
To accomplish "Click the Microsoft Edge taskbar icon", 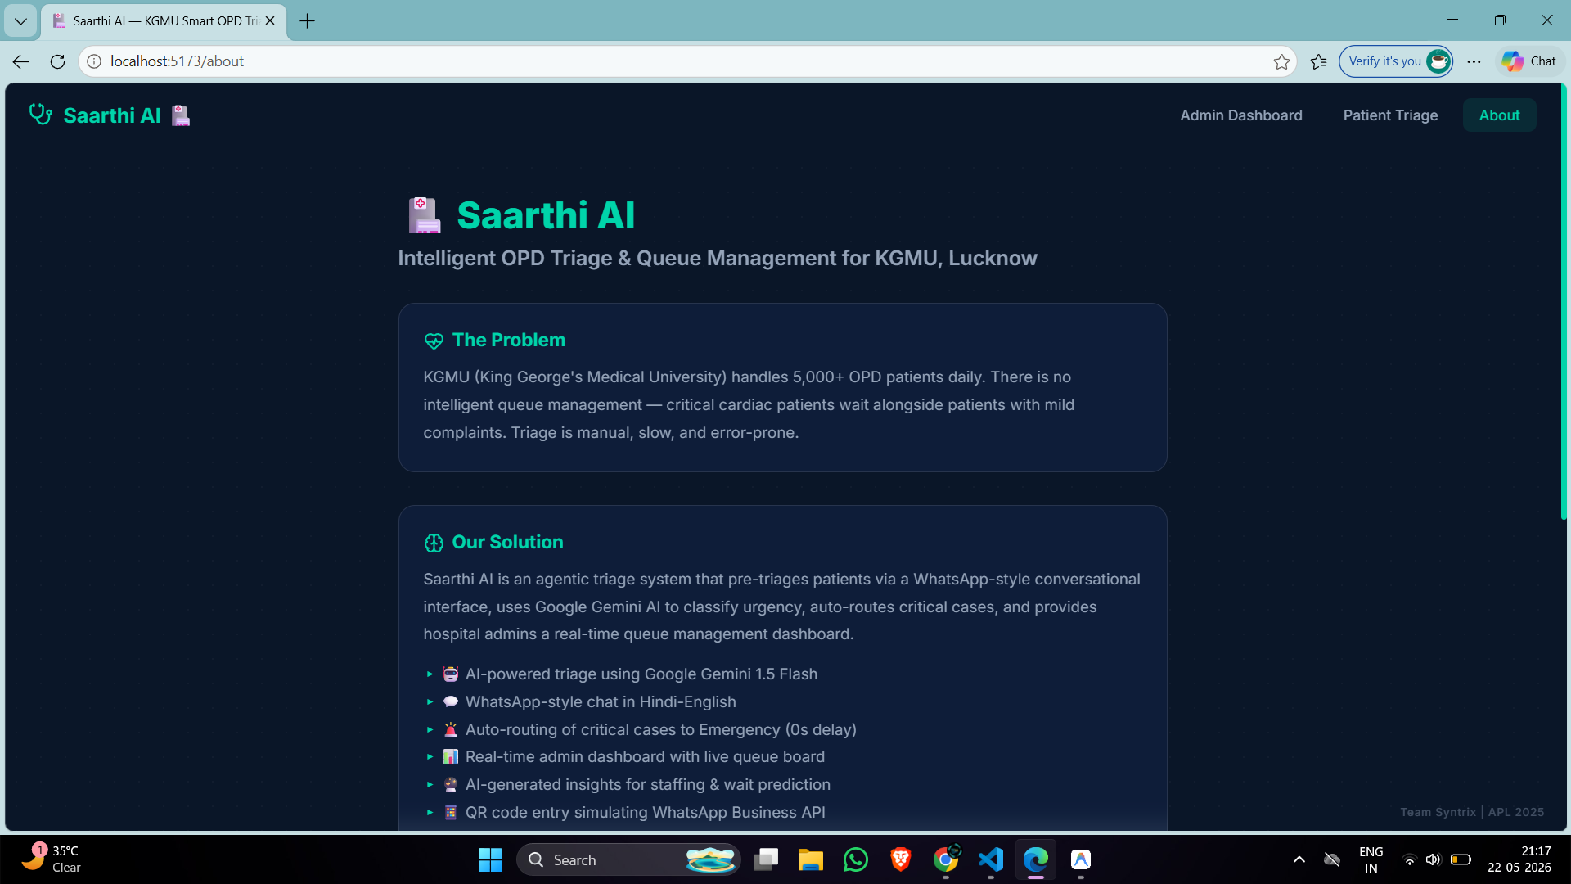I will pos(1036,859).
